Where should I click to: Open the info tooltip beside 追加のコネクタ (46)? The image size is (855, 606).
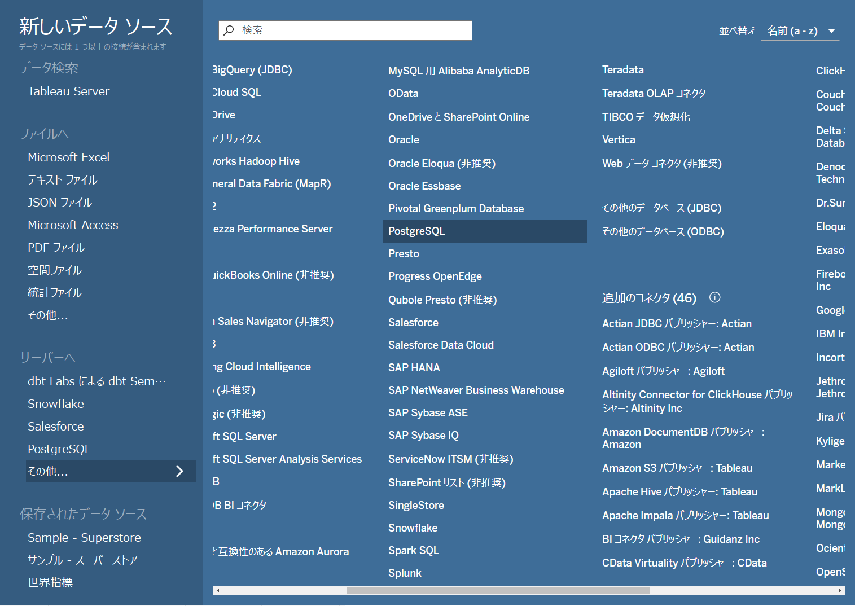click(x=714, y=297)
